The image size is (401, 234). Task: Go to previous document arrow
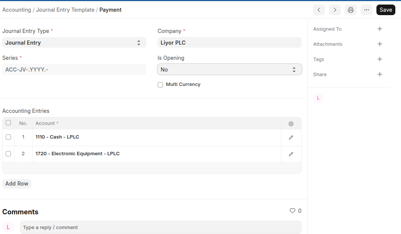(x=319, y=10)
